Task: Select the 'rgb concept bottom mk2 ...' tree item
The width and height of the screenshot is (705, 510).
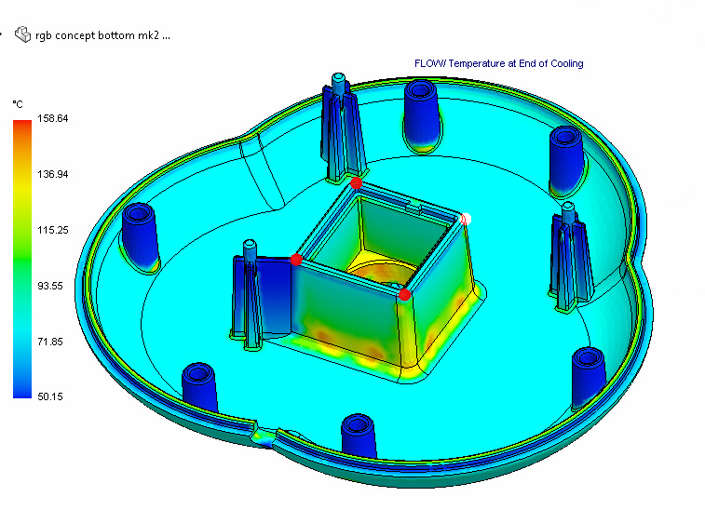Action: point(102,35)
